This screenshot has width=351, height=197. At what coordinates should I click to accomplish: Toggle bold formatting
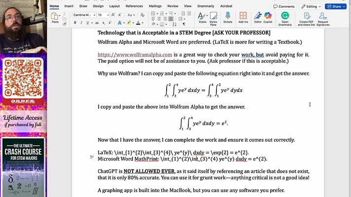pyautogui.click(x=75, y=23)
